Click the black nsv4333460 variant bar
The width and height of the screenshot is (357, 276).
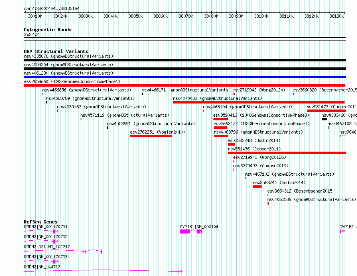pos(324,119)
